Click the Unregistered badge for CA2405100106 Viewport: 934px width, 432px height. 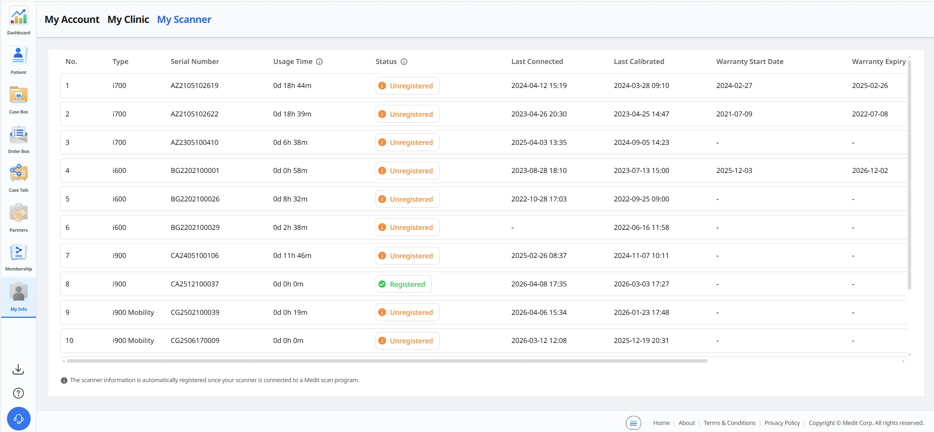point(407,256)
